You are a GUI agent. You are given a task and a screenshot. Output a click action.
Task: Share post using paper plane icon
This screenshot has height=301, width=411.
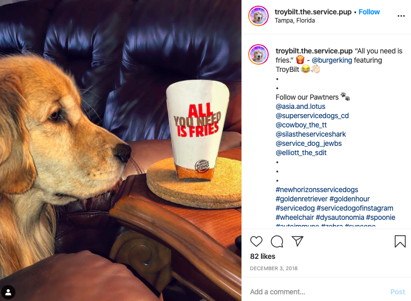pos(297,241)
